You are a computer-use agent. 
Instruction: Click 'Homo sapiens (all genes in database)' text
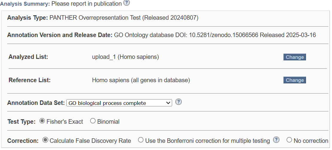(141, 80)
